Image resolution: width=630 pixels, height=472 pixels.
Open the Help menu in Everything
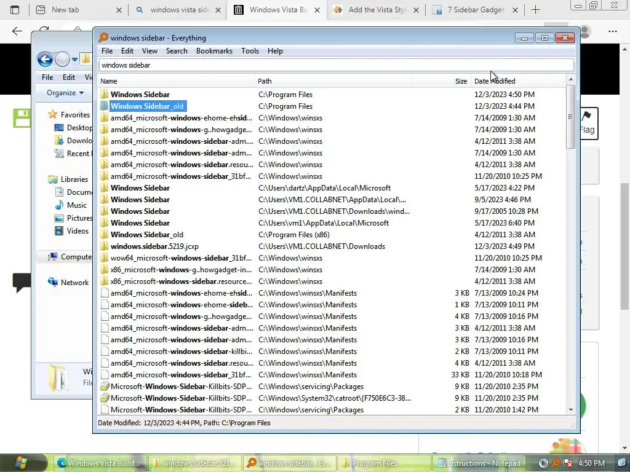tap(275, 51)
